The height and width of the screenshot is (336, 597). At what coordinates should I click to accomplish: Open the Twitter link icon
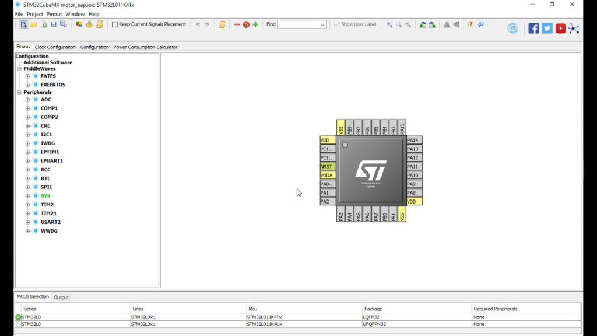[547, 28]
